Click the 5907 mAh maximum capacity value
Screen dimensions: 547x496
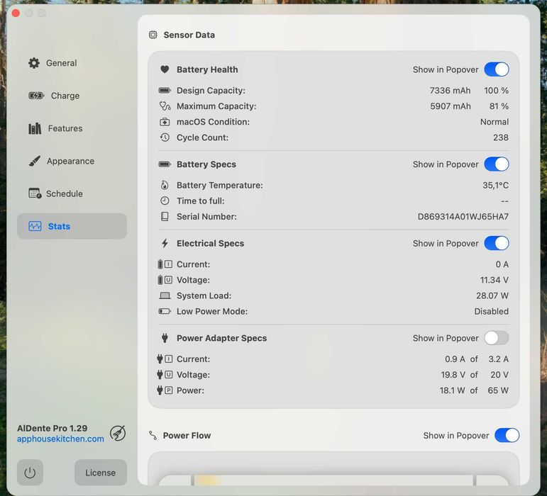point(451,106)
